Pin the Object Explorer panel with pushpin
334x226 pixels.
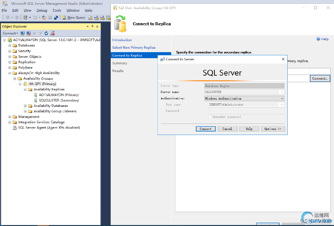point(92,27)
